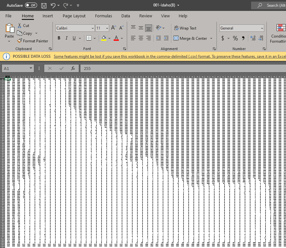Image resolution: width=286 pixels, height=248 pixels.
Task: Open the Redo history dropdown
Action: pos(71,5)
